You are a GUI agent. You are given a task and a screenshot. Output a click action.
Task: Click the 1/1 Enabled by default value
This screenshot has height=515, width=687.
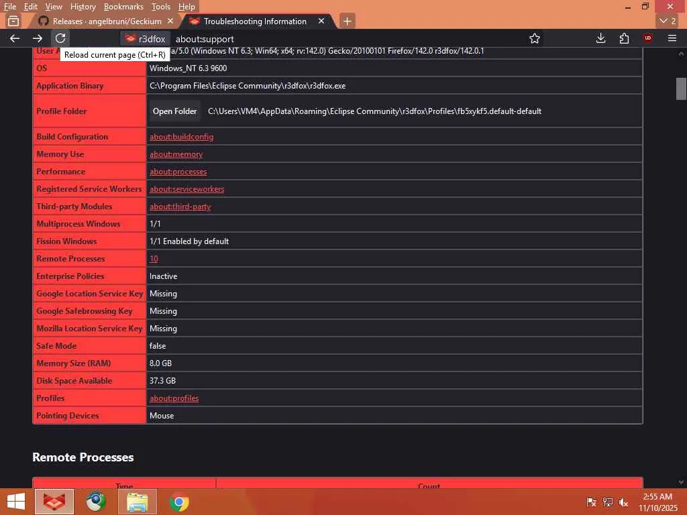point(189,241)
